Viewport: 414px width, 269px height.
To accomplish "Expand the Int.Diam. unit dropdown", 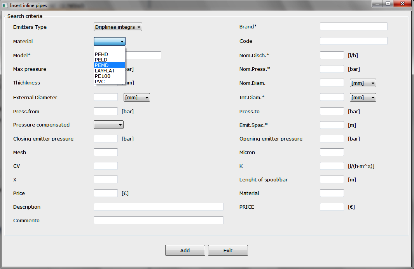I will [x=363, y=98].
